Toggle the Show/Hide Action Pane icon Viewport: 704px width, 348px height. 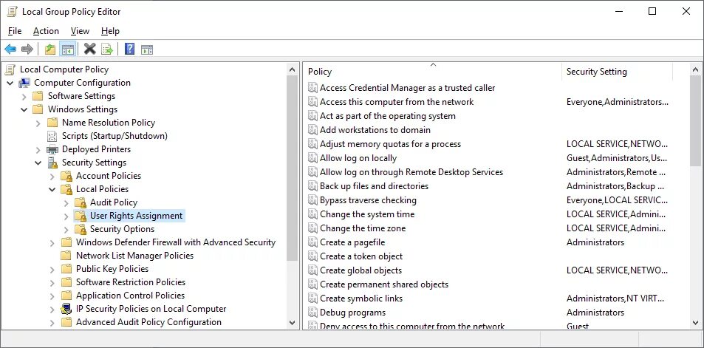pyautogui.click(x=147, y=50)
